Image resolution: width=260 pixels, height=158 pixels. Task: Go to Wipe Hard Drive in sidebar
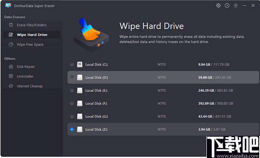point(32,35)
